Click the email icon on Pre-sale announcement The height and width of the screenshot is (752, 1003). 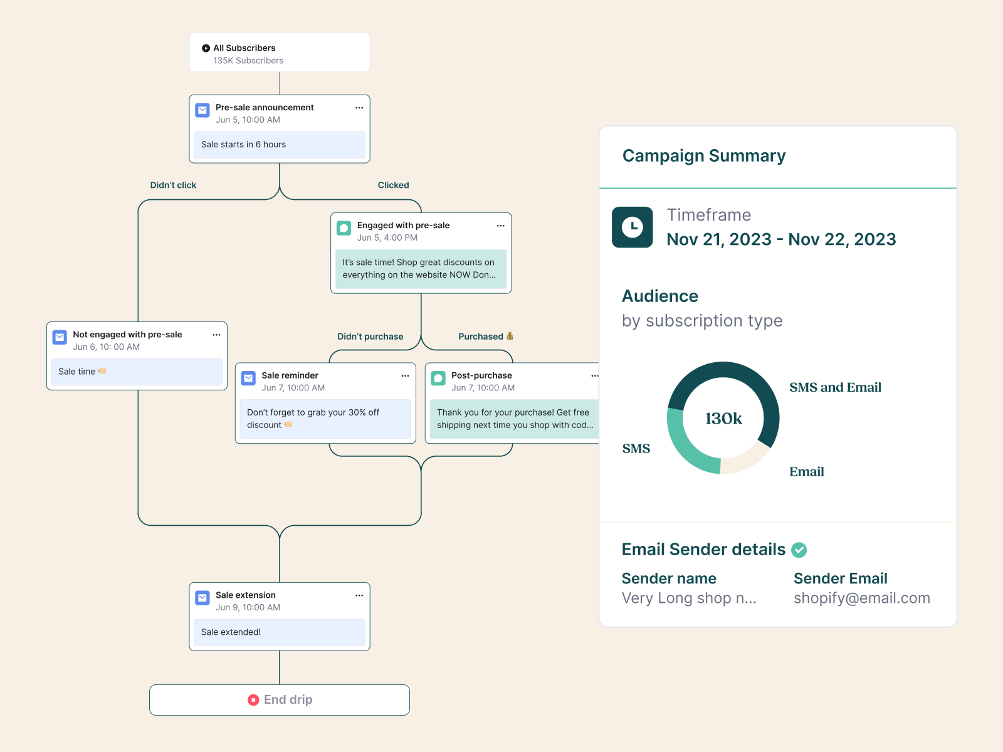202,110
